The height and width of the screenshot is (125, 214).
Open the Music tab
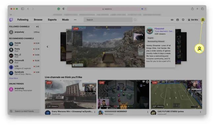coord(66,20)
